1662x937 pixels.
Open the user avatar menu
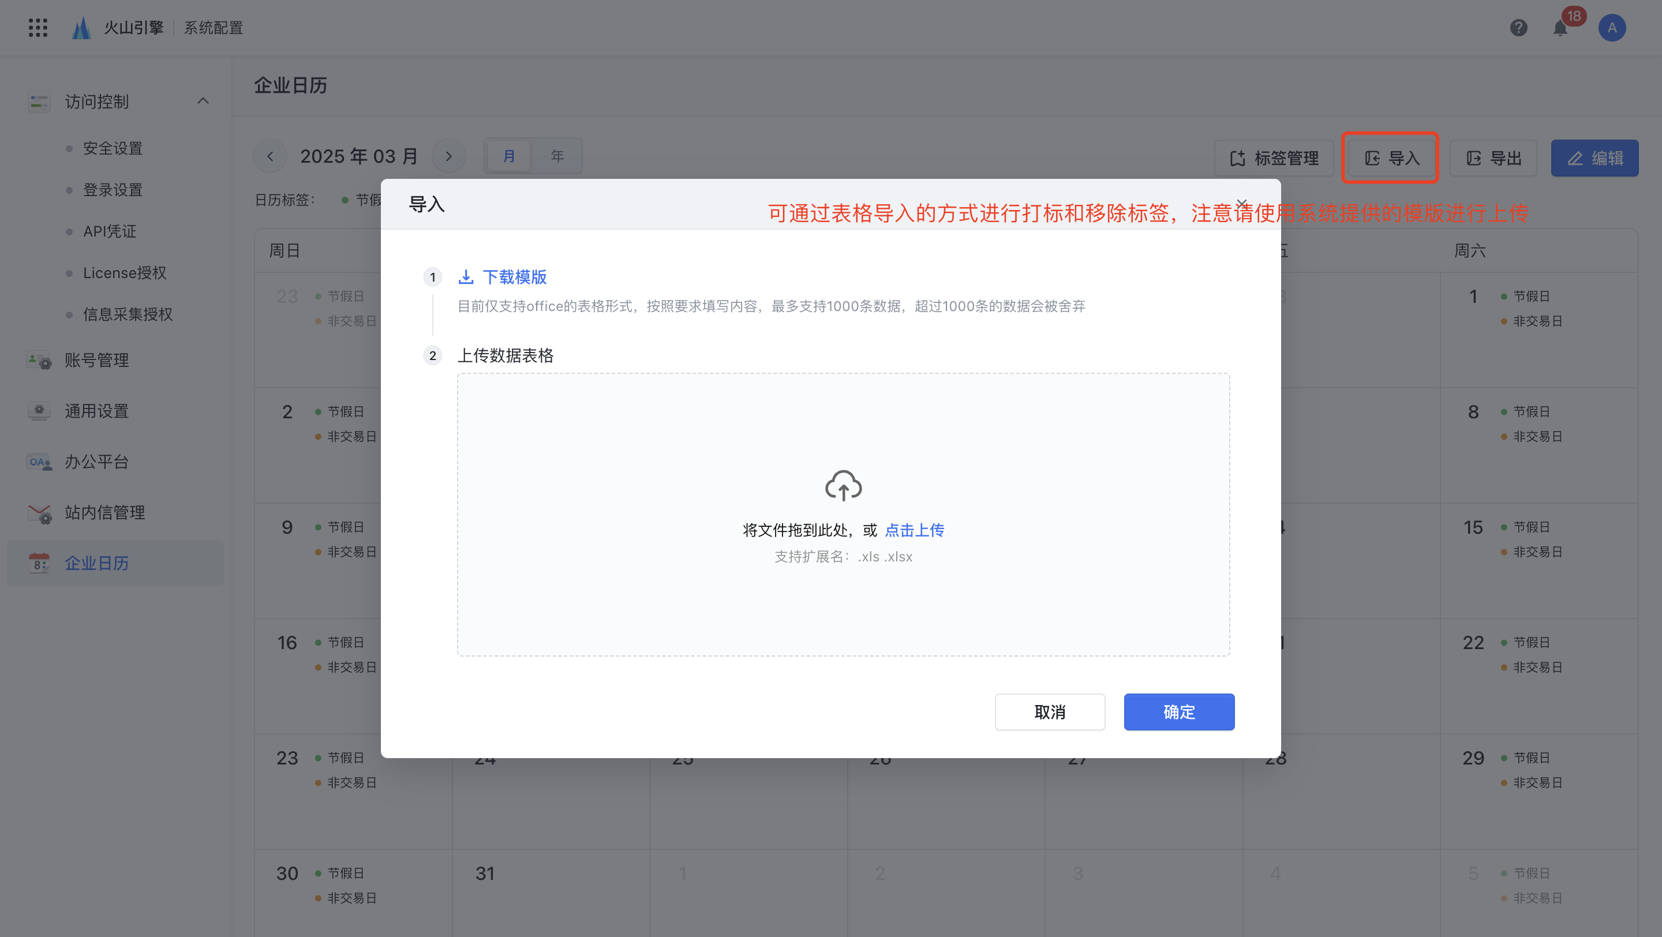[1612, 28]
